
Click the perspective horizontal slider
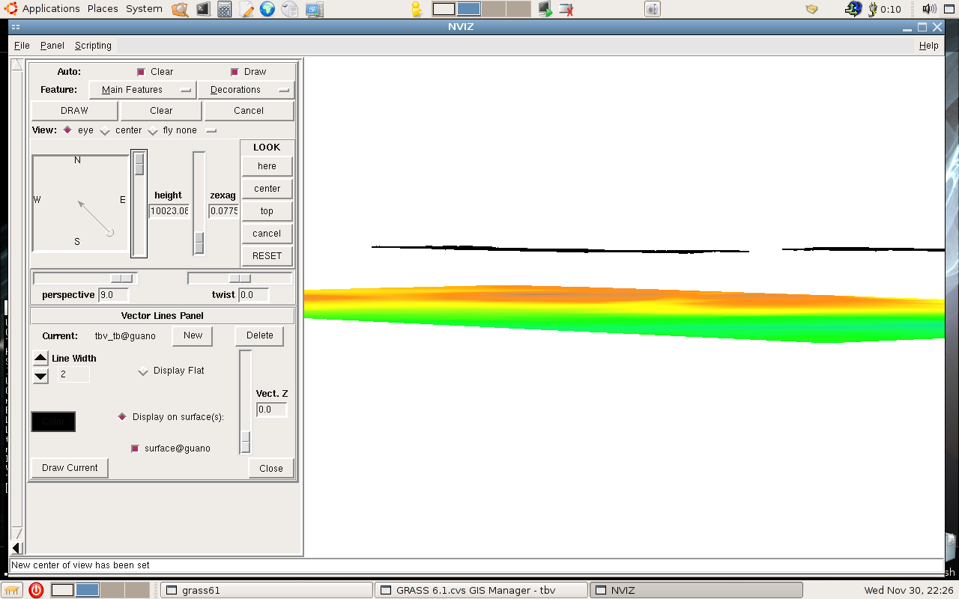click(x=85, y=279)
